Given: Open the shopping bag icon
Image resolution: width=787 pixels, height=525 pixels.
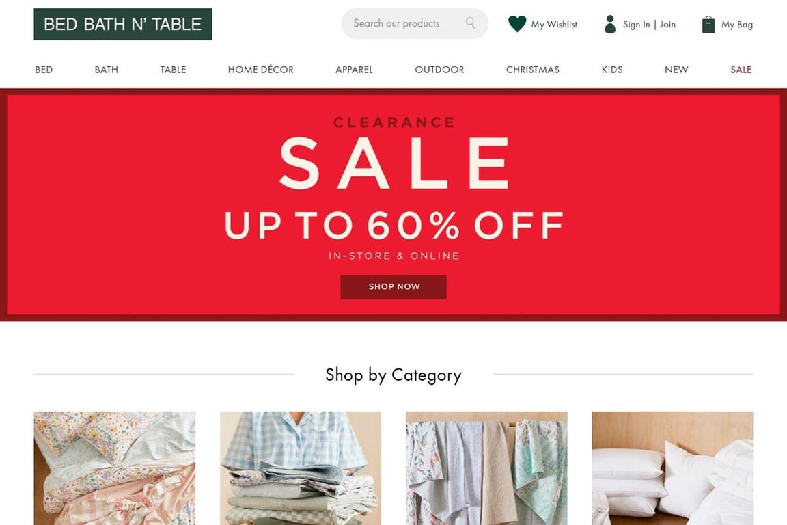Looking at the screenshot, I should pos(708,24).
